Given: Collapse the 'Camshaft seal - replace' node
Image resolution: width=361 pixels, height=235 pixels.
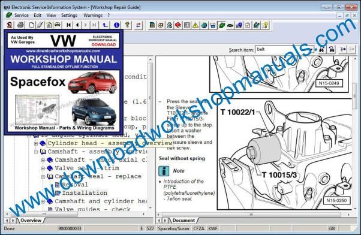Looking at the screenshot, I should click(43, 176).
